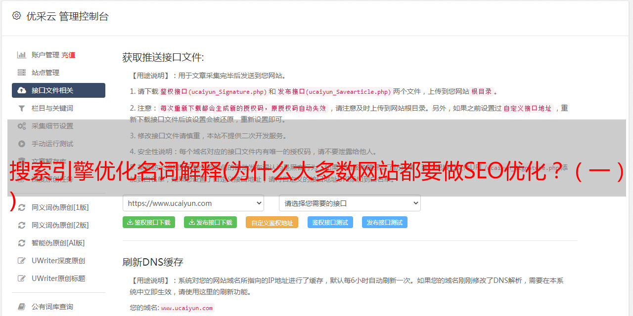Click the blue 鉴权接口测试 button
Image resolution: width=633 pixels, height=316 pixels.
pyautogui.click(x=330, y=222)
